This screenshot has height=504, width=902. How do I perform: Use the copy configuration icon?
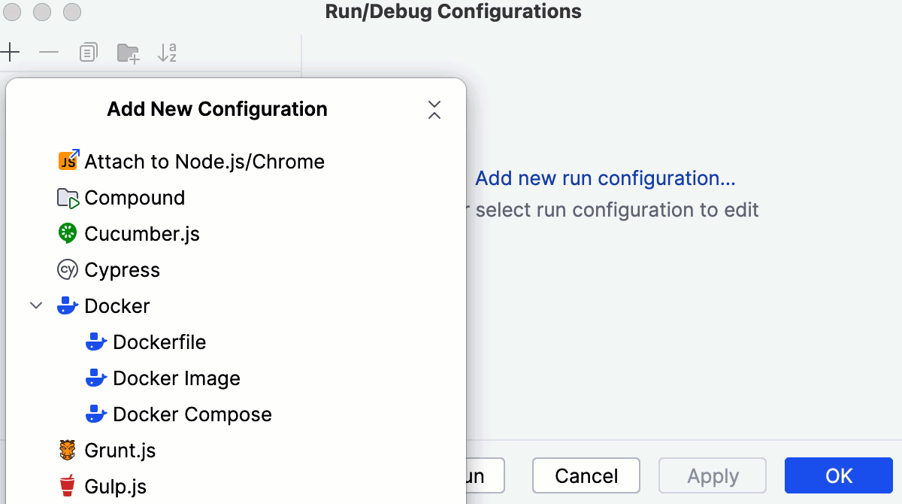click(x=88, y=53)
